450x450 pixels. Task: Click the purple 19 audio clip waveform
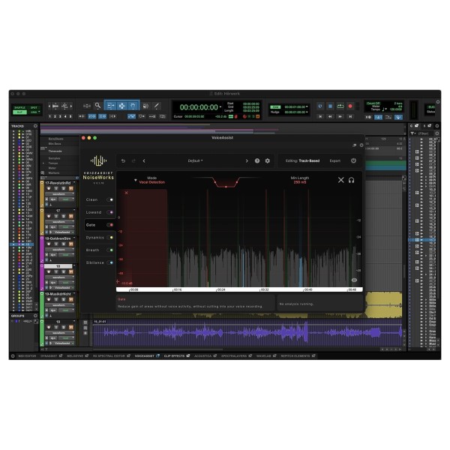click(x=247, y=333)
